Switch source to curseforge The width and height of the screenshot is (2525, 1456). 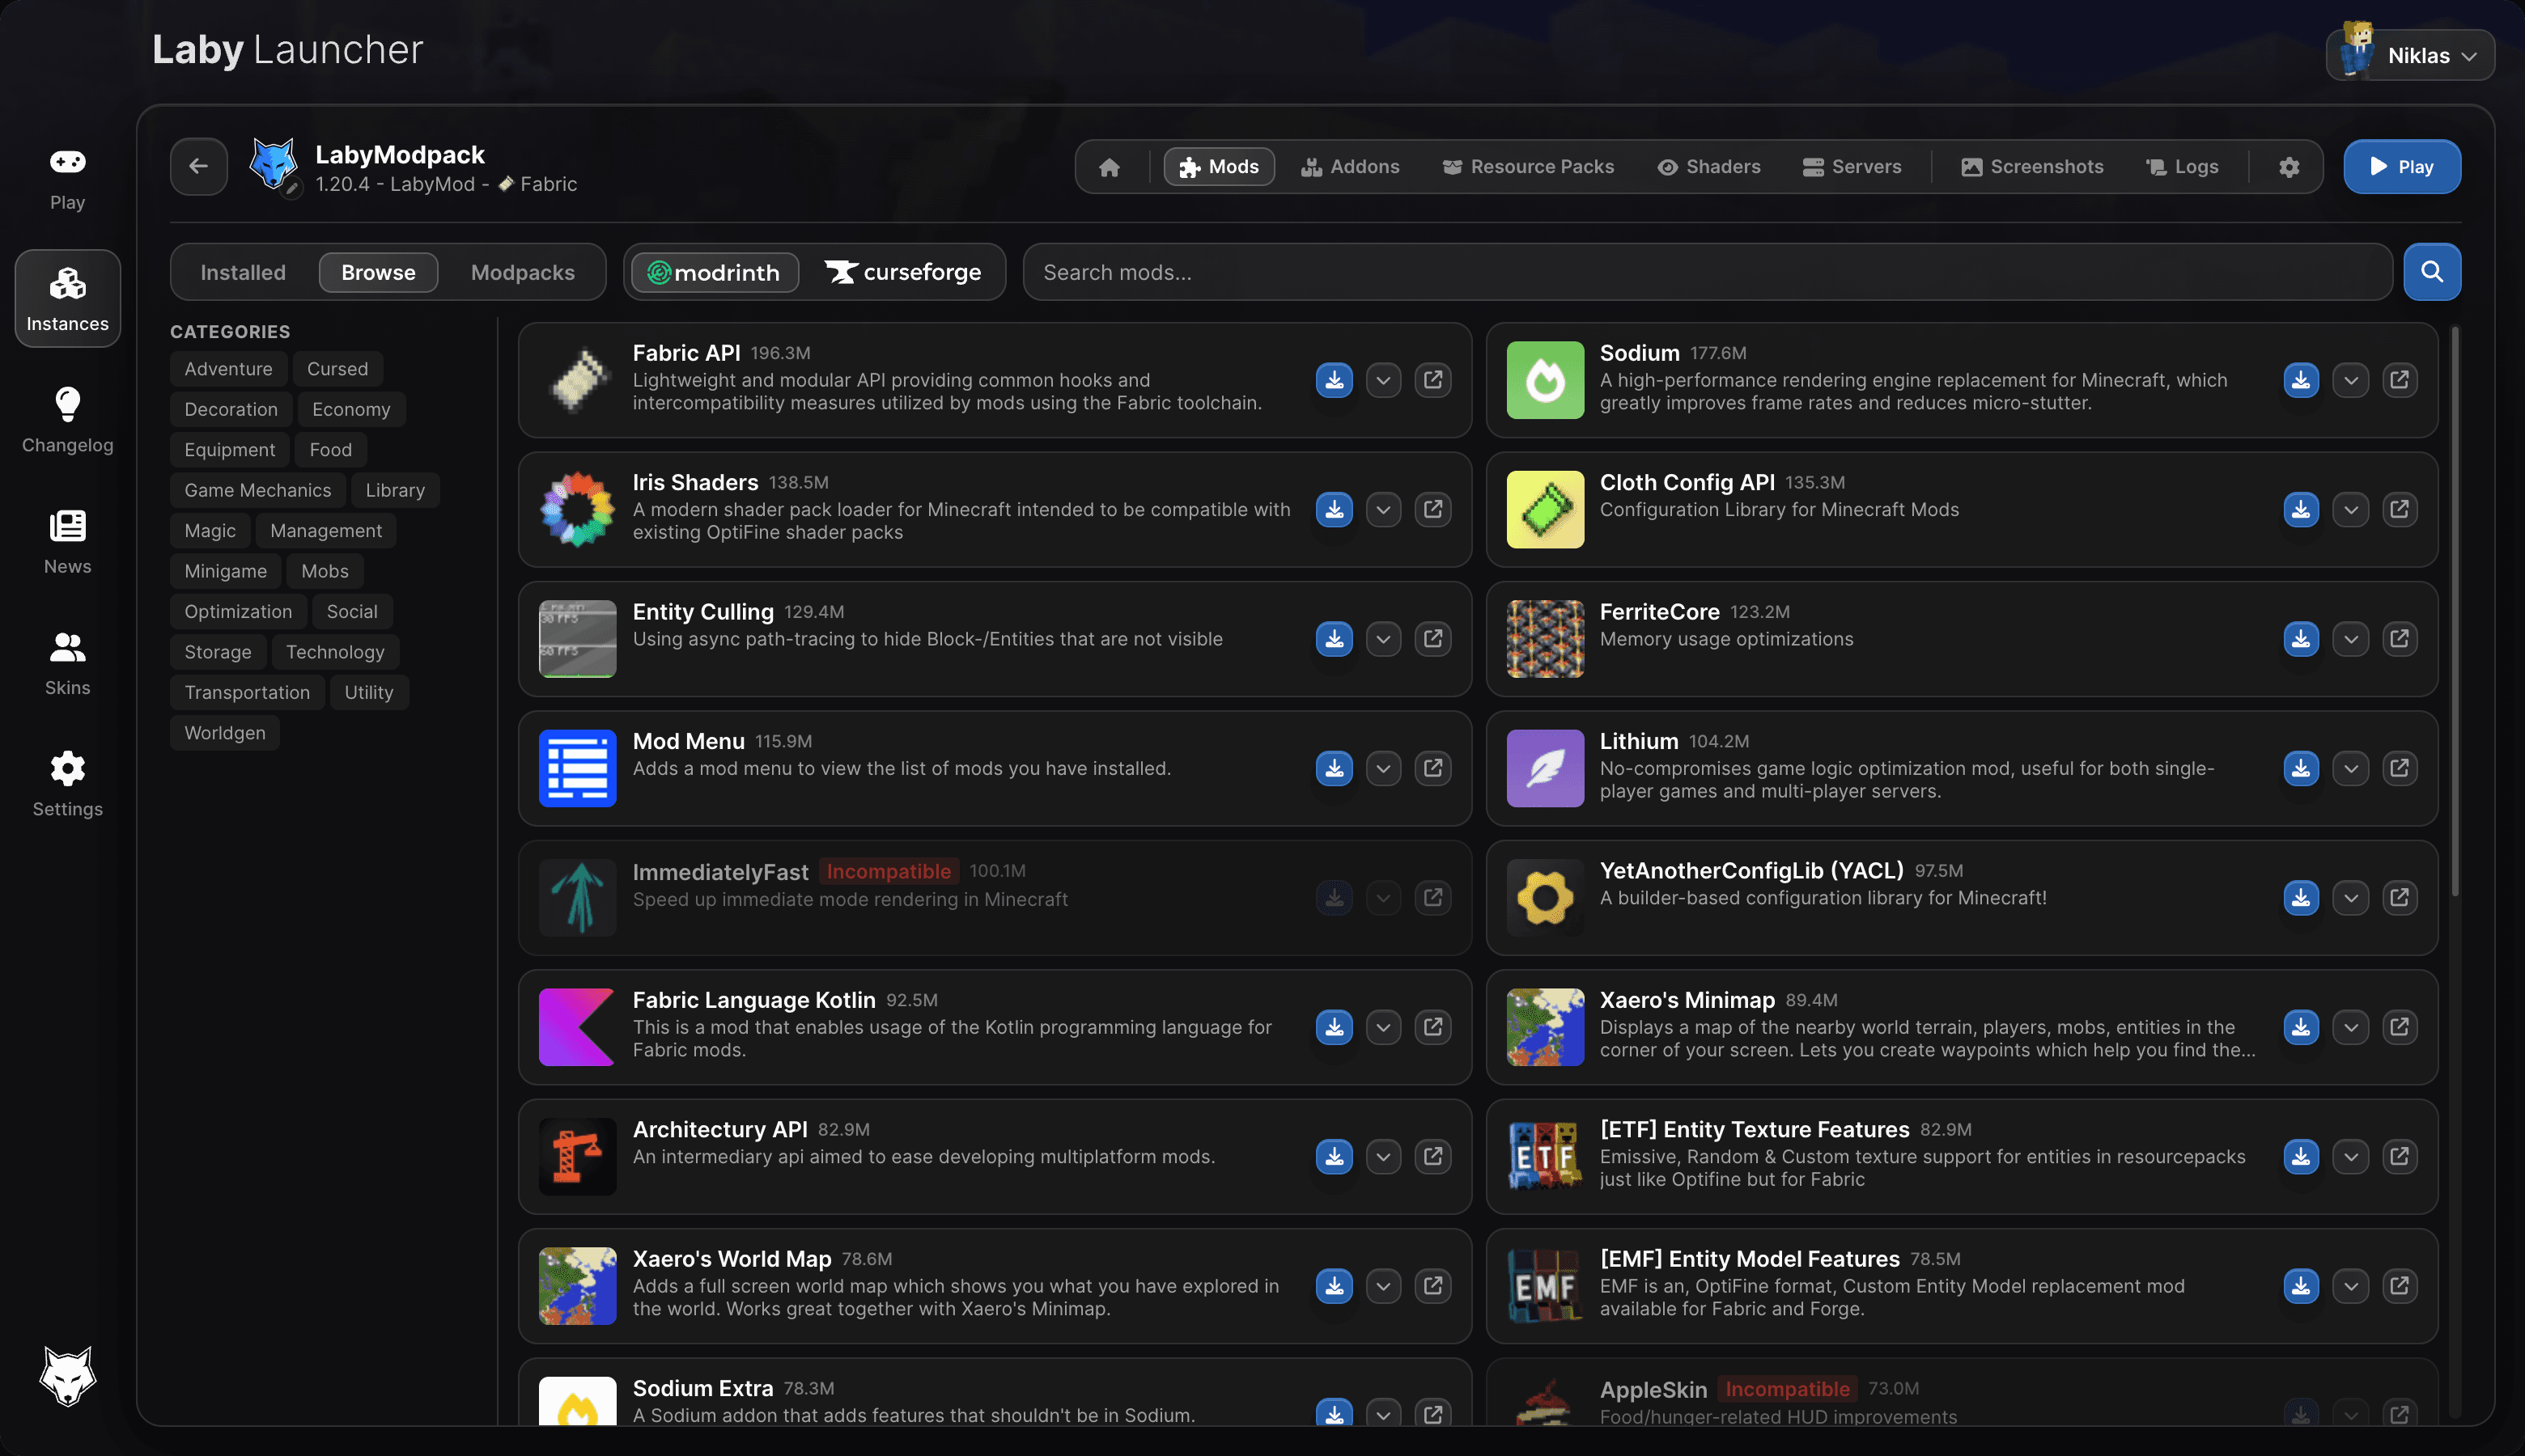(x=903, y=272)
